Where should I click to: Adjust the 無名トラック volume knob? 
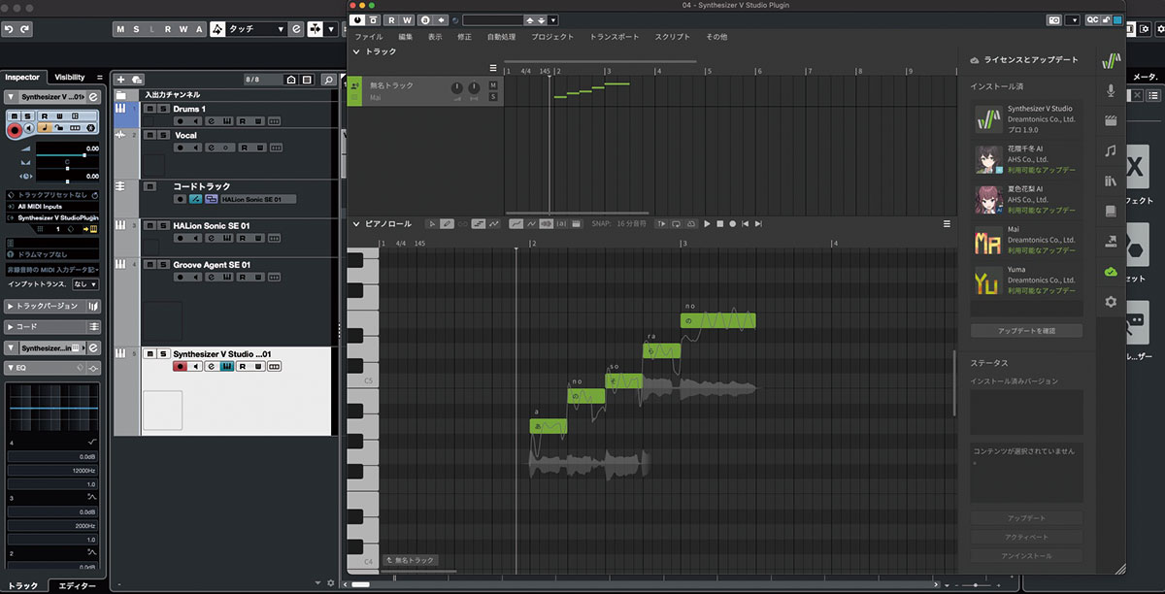point(456,89)
